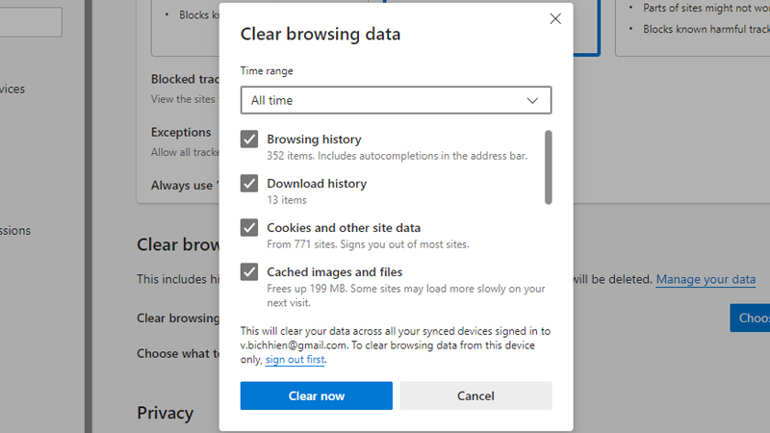770x433 pixels.
Task: Toggle Cached images and files checkbox
Action: (249, 272)
